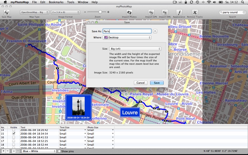248x155 pixels.
Task: Remove a row with the minus button
Action: click(x=7, y=151)
